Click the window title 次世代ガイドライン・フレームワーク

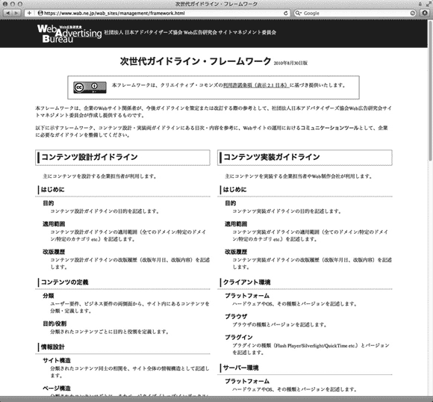pyautogui.click(x=216, y=4)
